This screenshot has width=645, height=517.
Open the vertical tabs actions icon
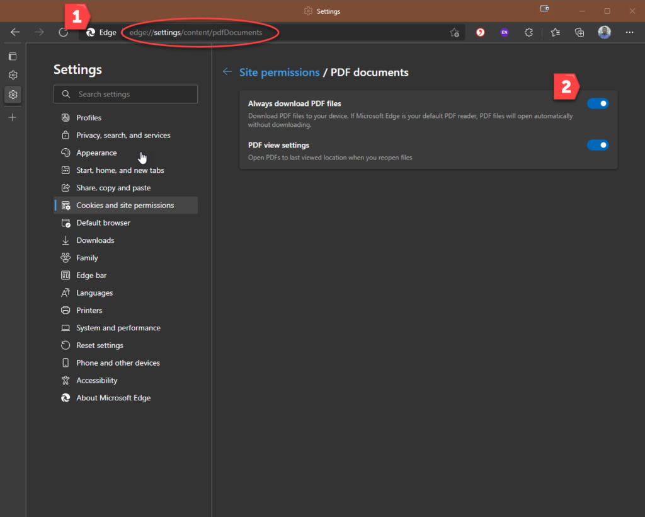tap(13, 56)
